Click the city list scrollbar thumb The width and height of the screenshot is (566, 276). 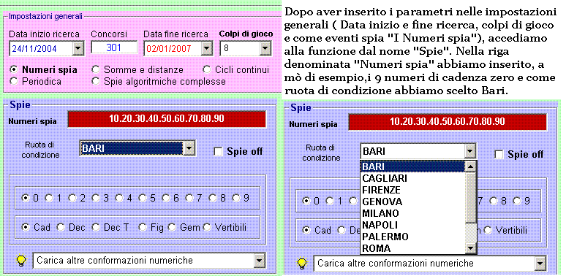tap(471, 197)
